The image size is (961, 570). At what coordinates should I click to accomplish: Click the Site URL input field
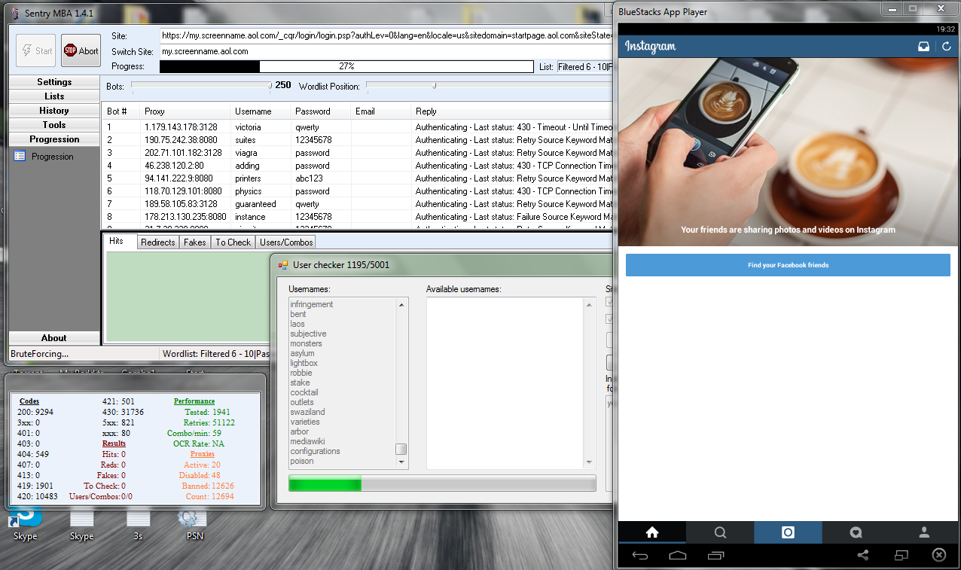(x=385, y=35)
